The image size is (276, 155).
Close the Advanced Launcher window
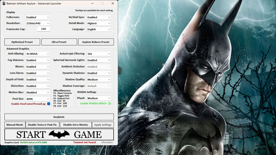click(x=113, y=3)
